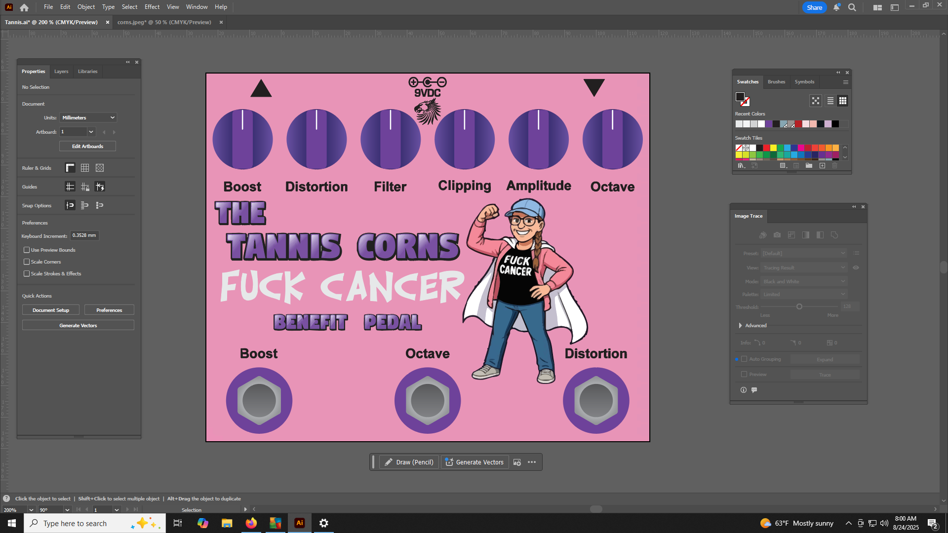Expand the Advanced section in Image Trace

click(x=740, y=326)
